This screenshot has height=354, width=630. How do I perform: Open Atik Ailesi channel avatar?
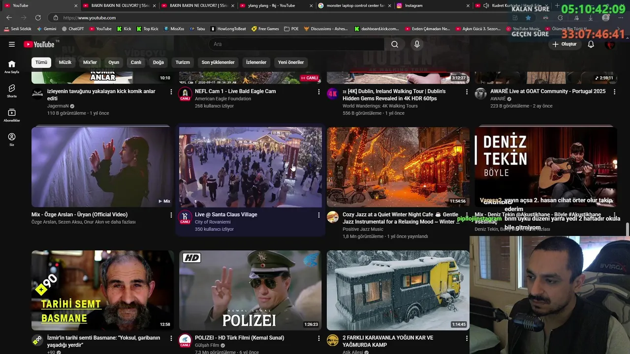click(x=333, y=341)
